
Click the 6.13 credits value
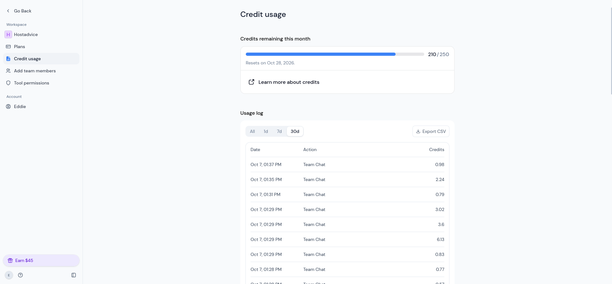point(441,239)
